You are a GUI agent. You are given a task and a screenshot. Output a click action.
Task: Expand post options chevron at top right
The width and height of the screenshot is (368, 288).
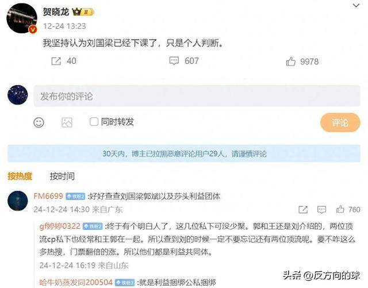tap(356, 5)
